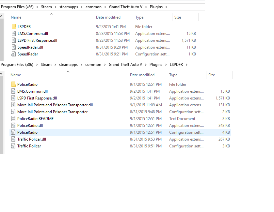Sort by Size column in Plugins window
This screenshot has height=212, width=274.
178,17
